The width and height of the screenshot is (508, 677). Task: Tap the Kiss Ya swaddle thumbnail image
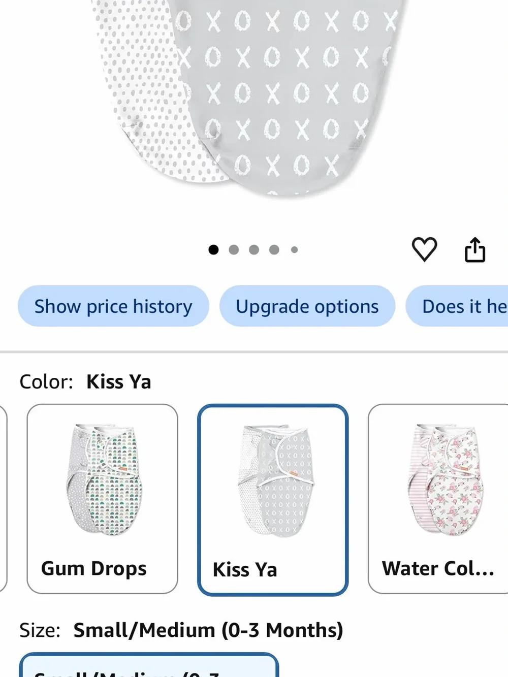pyautogui.click(x=276, y=480)
